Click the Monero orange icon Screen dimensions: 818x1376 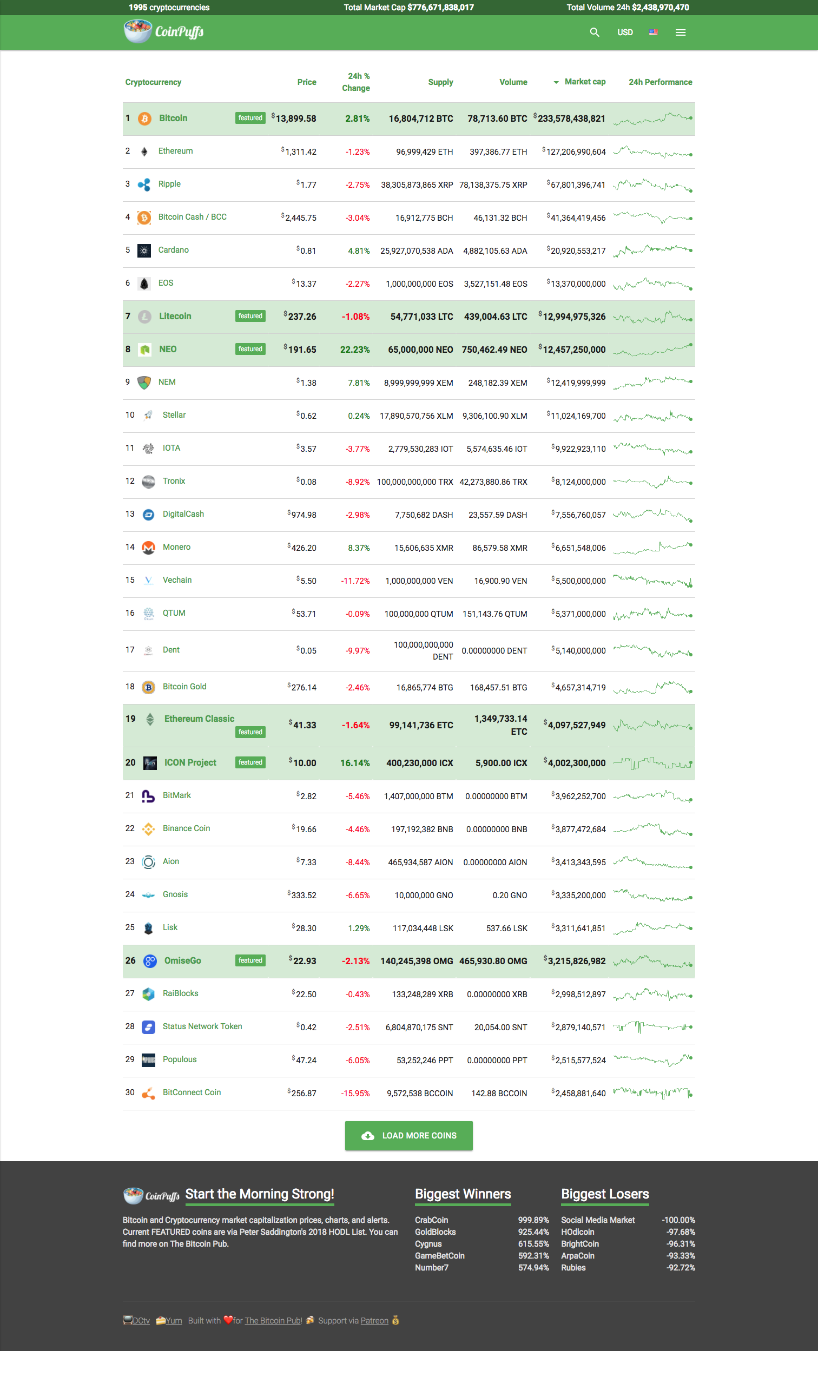coord(148,548)
